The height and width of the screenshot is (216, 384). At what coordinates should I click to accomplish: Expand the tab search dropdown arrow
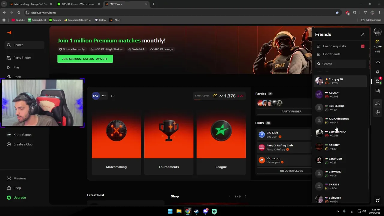point(4,4)
